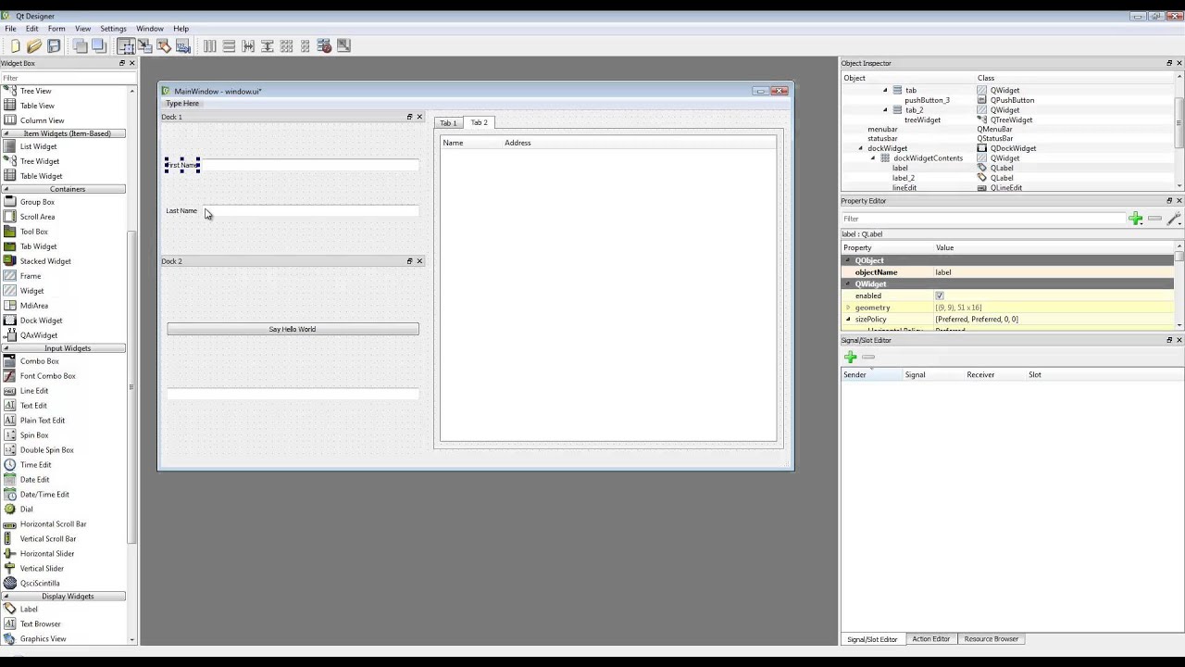
Task: Click the Last Name line edit
Action: (311, 211)
